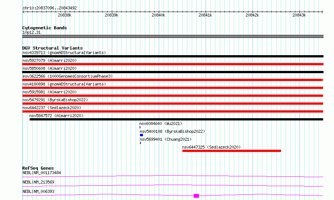Image resolution: width=334 pixels, height=200 pixels.
Task: Click the 10p12.31 band label
Action: coord(32,33)
